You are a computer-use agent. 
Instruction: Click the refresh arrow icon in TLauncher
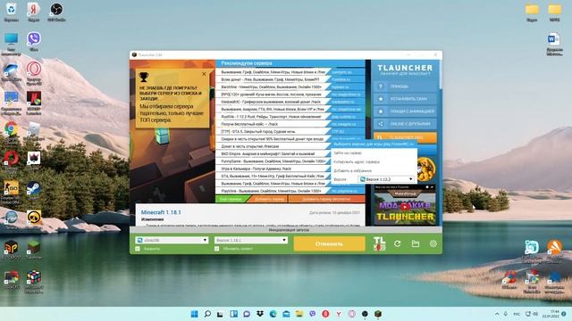coord(397,243)
